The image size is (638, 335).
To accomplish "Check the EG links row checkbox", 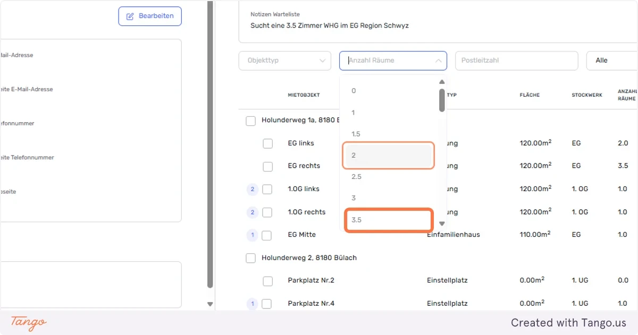I will pos(267,143).
